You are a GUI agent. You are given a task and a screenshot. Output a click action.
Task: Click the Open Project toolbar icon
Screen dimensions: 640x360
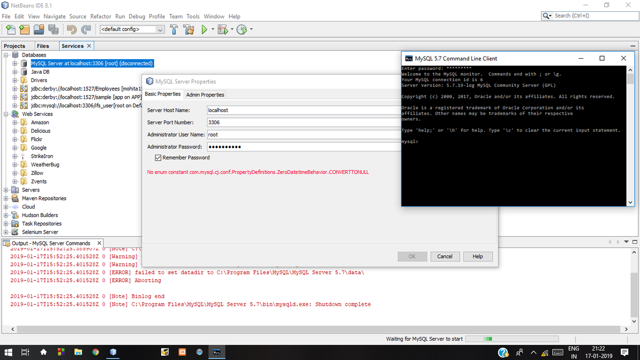click(x=38, y=29)
